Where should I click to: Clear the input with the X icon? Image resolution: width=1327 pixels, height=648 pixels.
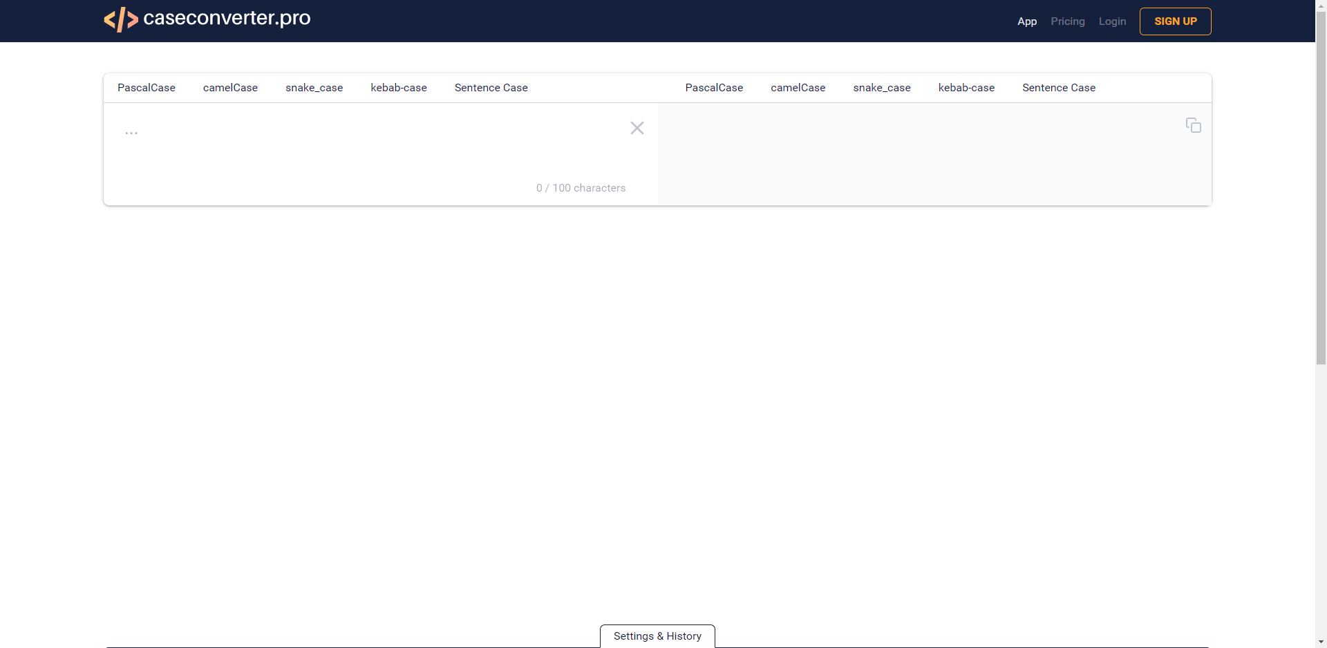tap(637, 128)
